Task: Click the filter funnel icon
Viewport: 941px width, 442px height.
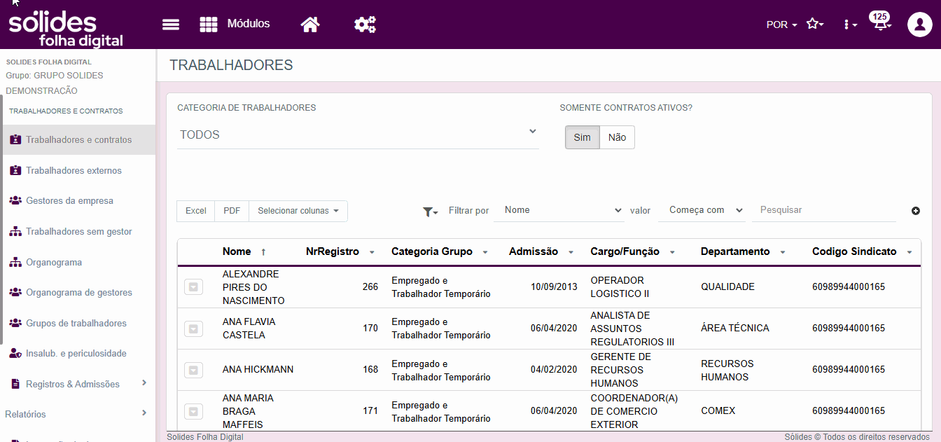Action: [x=429, y=211]
